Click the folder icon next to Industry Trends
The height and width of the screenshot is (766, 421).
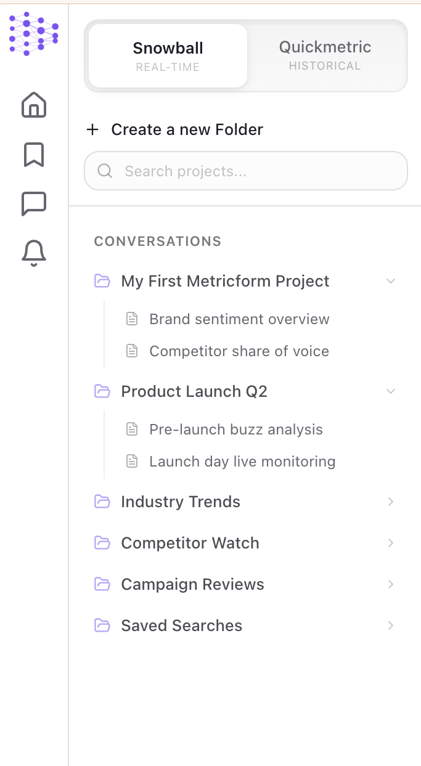point(102,502)
